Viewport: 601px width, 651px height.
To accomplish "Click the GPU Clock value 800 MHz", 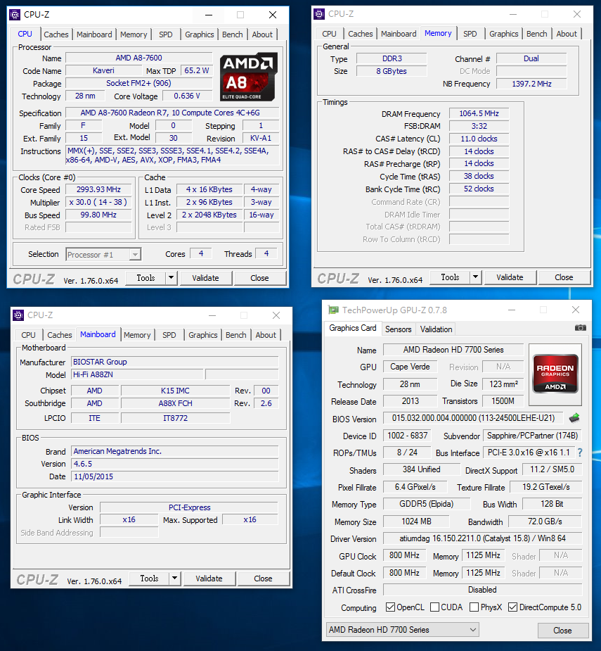I will point(404,555).
